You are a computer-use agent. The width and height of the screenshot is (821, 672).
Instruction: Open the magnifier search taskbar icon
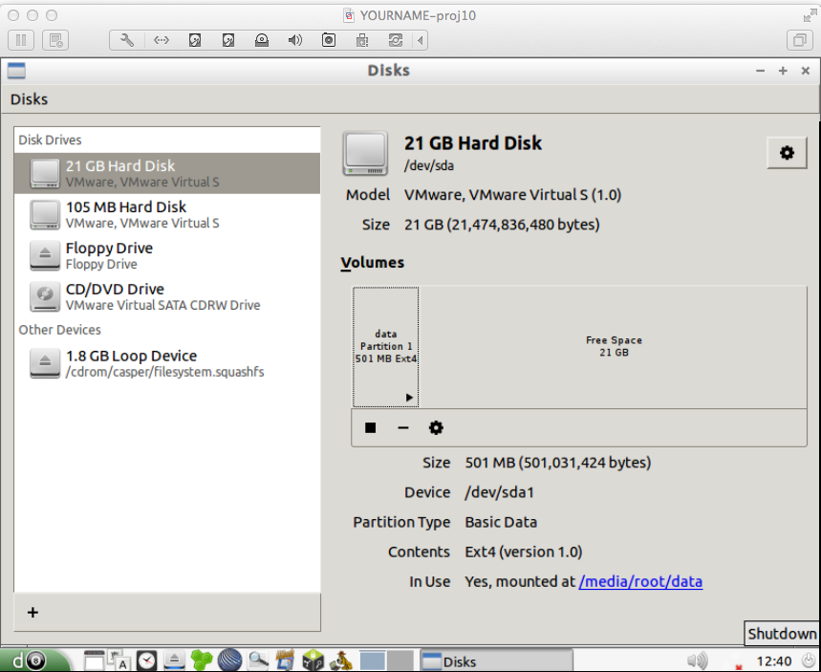[258, 661]
